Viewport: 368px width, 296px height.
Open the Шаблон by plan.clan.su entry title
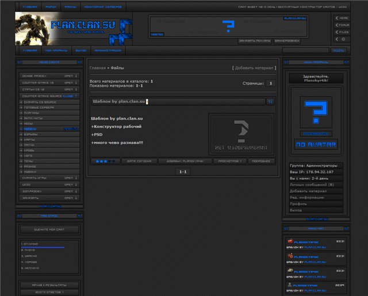tap(119, 102)
